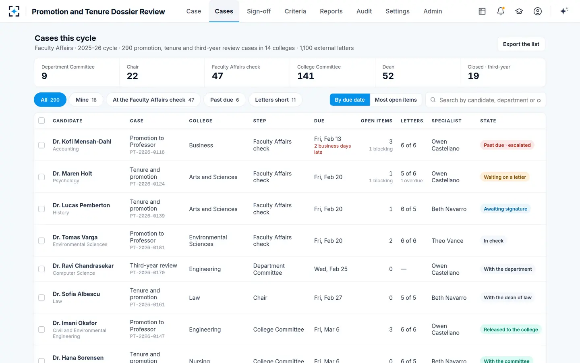Viewport: 580px width, 363px height.
Task: Switch to Most open items sorting
Action: click(396, 100)
